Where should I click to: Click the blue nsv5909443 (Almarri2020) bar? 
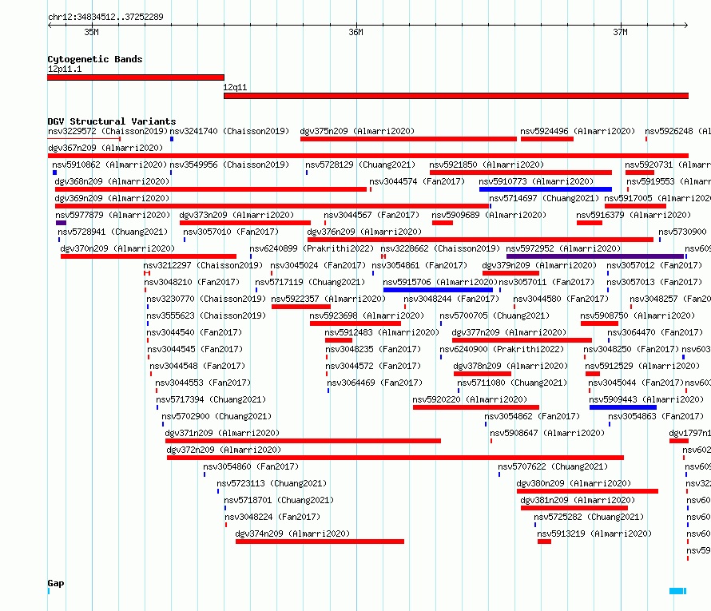click(623, 407)
